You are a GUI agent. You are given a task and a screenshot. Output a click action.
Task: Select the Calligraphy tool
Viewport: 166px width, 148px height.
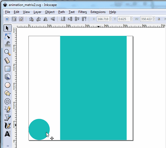(x=8, y=126)
